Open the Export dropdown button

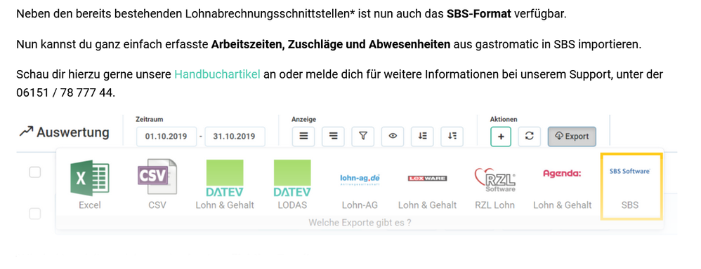(x=572, y=137)
